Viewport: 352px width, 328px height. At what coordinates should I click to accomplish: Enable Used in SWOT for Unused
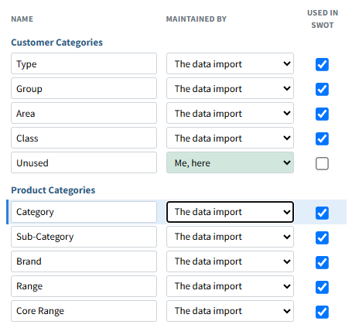click(x=322, y=163)
